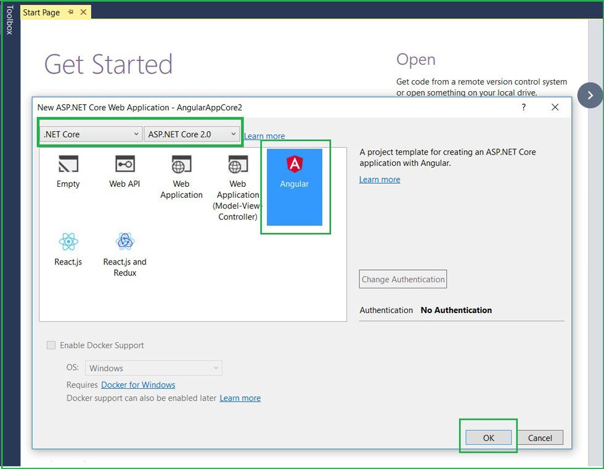Follow the Docker for Windows link

(137, 385)
